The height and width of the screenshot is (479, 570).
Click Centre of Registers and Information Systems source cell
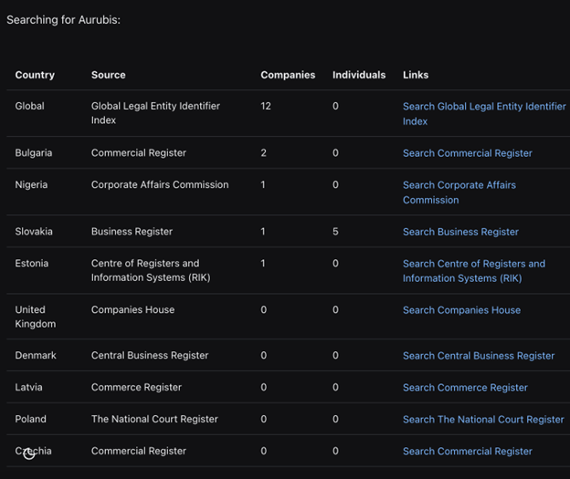click(x=151, y=270)
